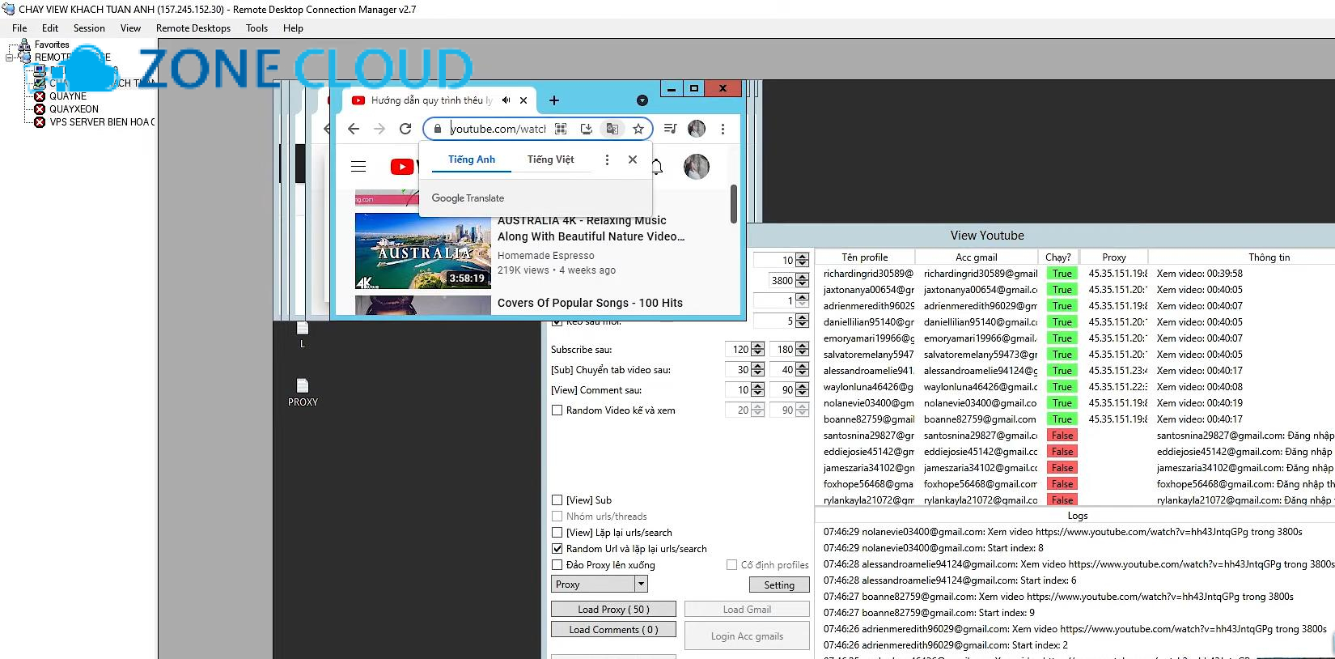Open the media control queue icon
This screenshot has height=659, width=1335.
click(670, 129)
